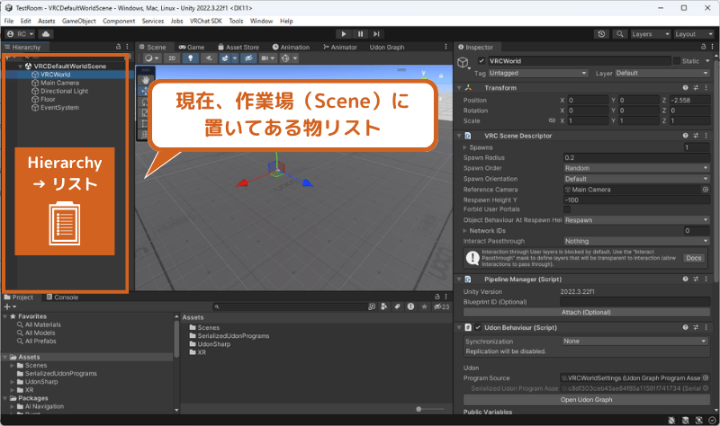Open the Inspector panel options menu
The image size is (720, 426).
(x=712, y=47)
